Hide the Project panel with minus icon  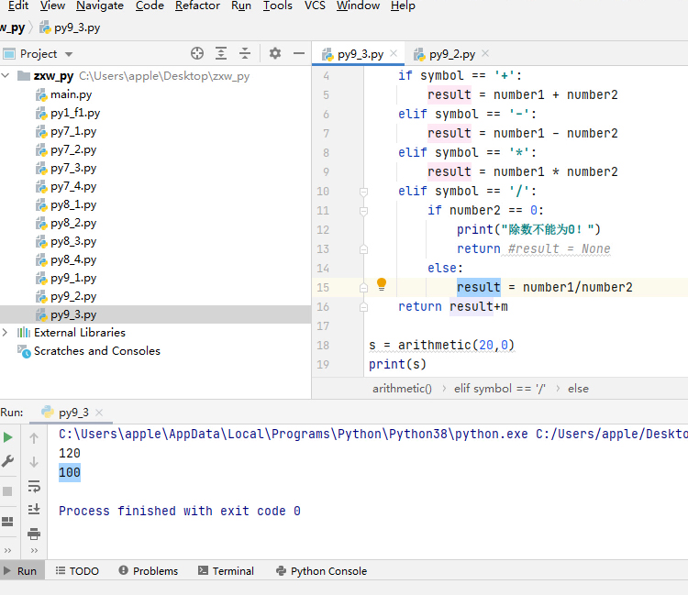point(299,53)
